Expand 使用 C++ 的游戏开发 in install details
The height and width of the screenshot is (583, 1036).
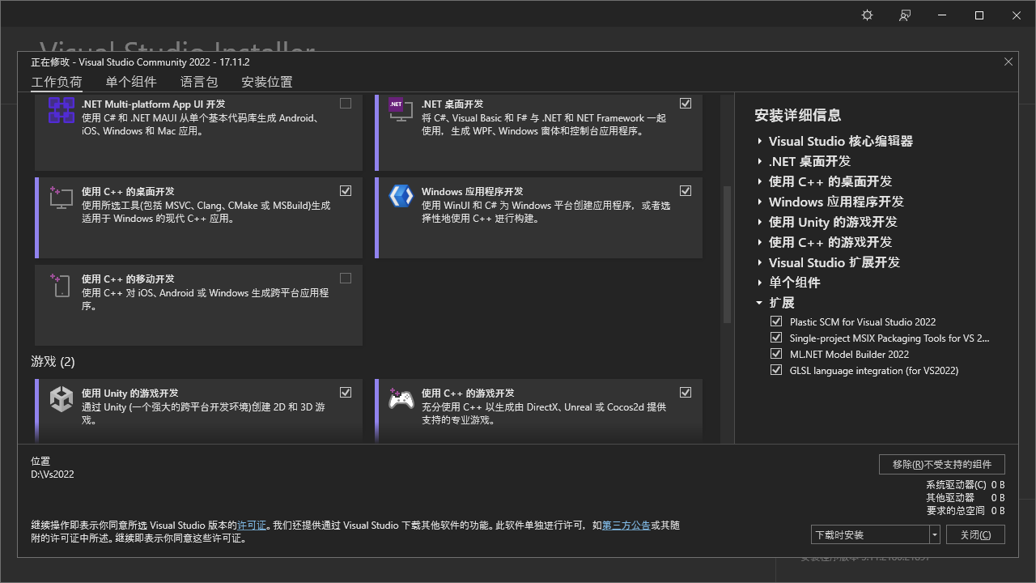click(x=760, y=242)
